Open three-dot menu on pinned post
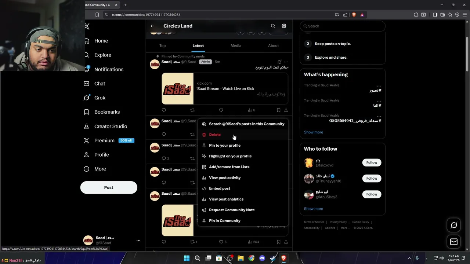 tap(286, 62)
